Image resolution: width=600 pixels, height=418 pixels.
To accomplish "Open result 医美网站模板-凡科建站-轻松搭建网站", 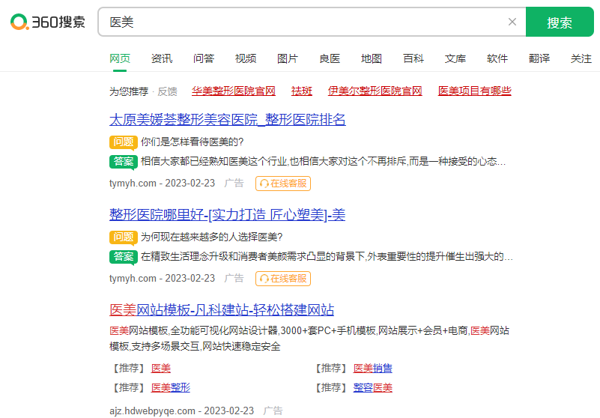I will pos(222,309).
